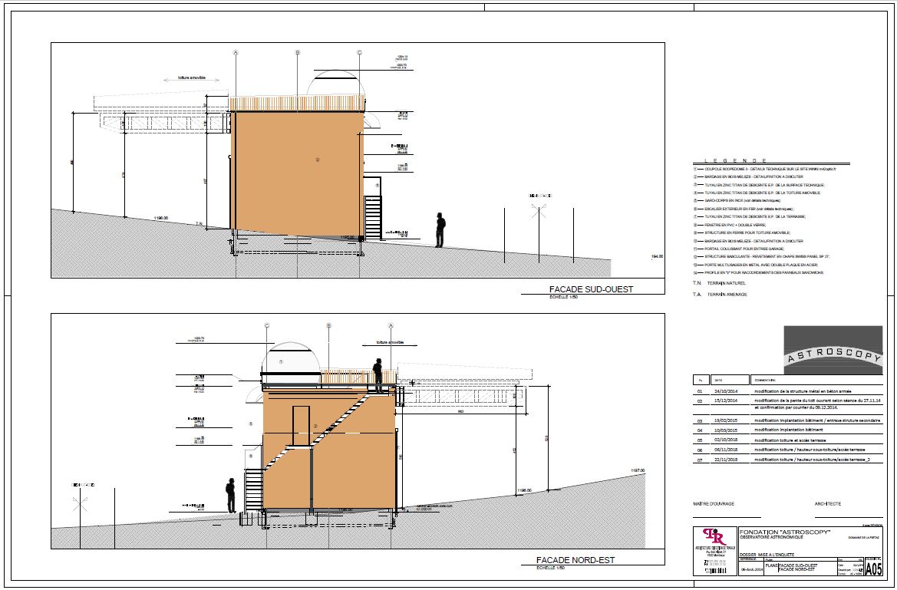Screen dimensions: 897x590
Task: Click grid axis marker A on Nord-Est facade
Action: [391, 325]
